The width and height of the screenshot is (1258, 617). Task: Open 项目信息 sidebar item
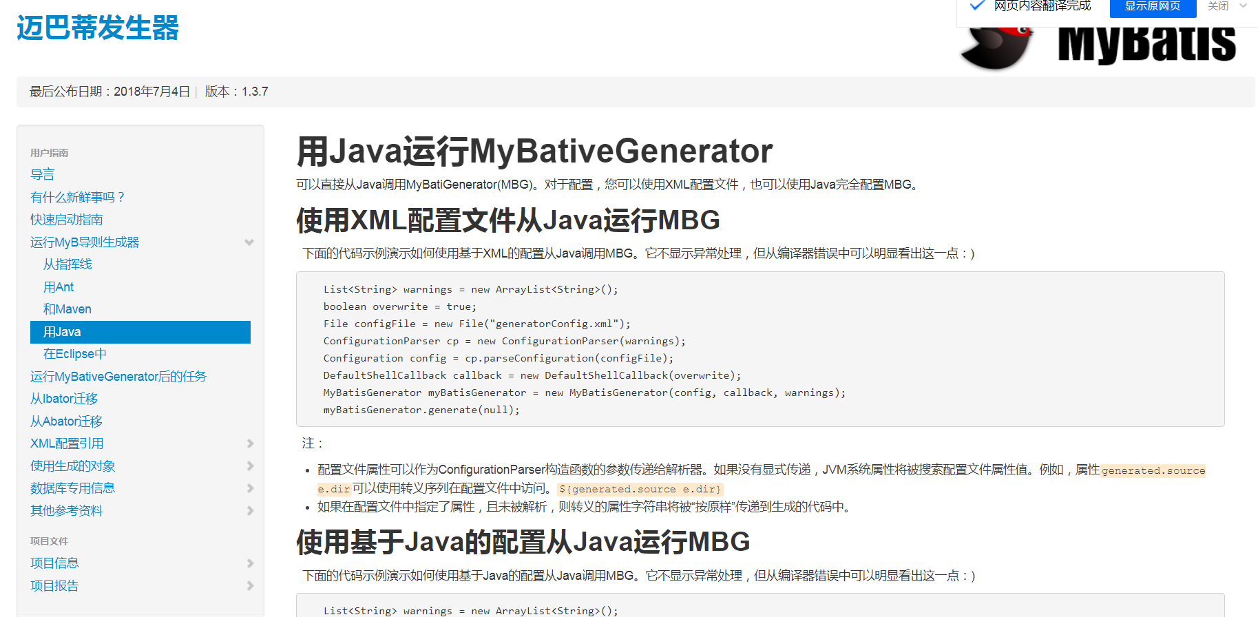(54, 563)
